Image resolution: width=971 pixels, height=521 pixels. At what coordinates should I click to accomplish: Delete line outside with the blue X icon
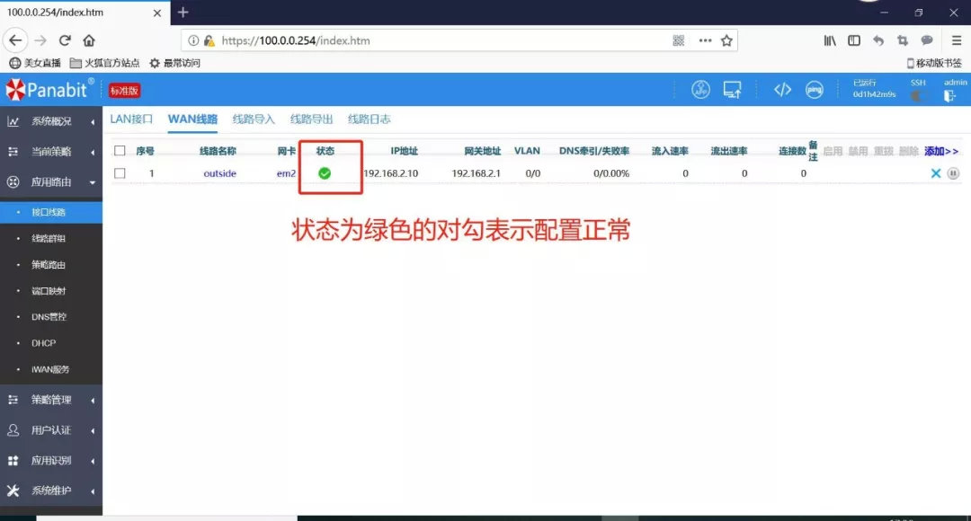tap(935, 172)
